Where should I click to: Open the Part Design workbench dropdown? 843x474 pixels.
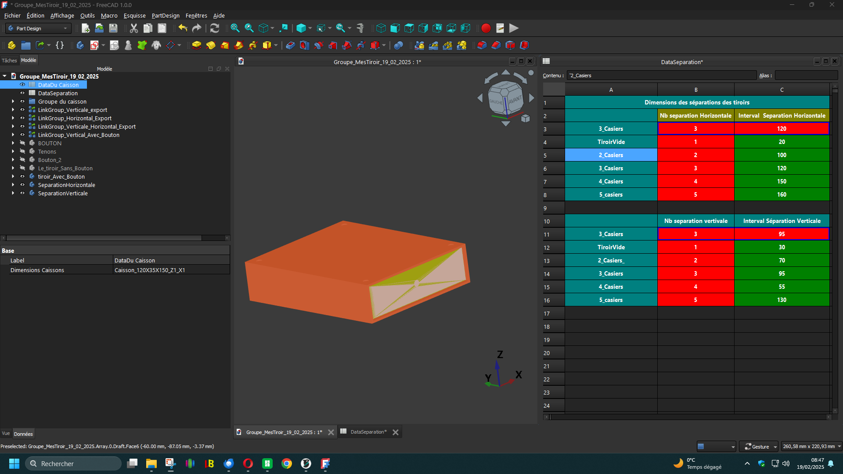click(x=39, y=29)
